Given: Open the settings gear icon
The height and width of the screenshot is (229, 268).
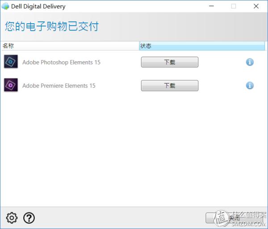Looking at the screenshot, I should click(12, 218).
